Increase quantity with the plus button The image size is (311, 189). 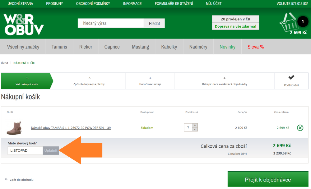(195, 125)
